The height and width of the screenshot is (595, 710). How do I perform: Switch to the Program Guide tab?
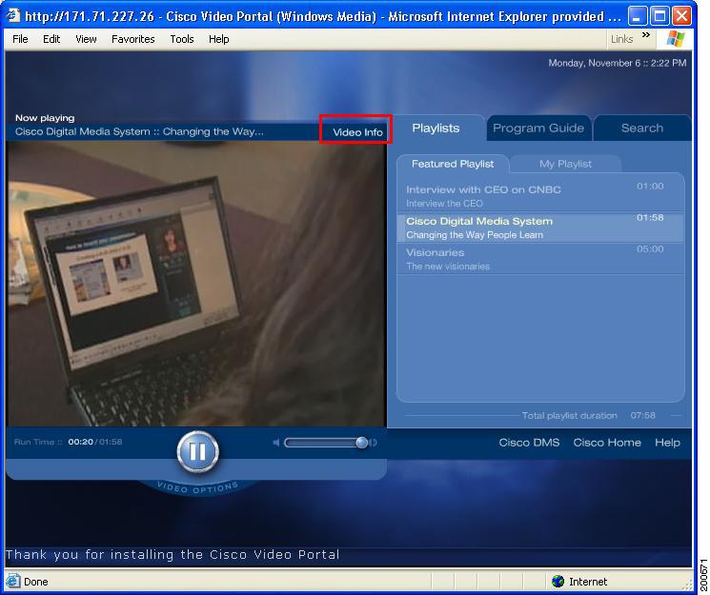pyautogui.click(x=538, y=129)
